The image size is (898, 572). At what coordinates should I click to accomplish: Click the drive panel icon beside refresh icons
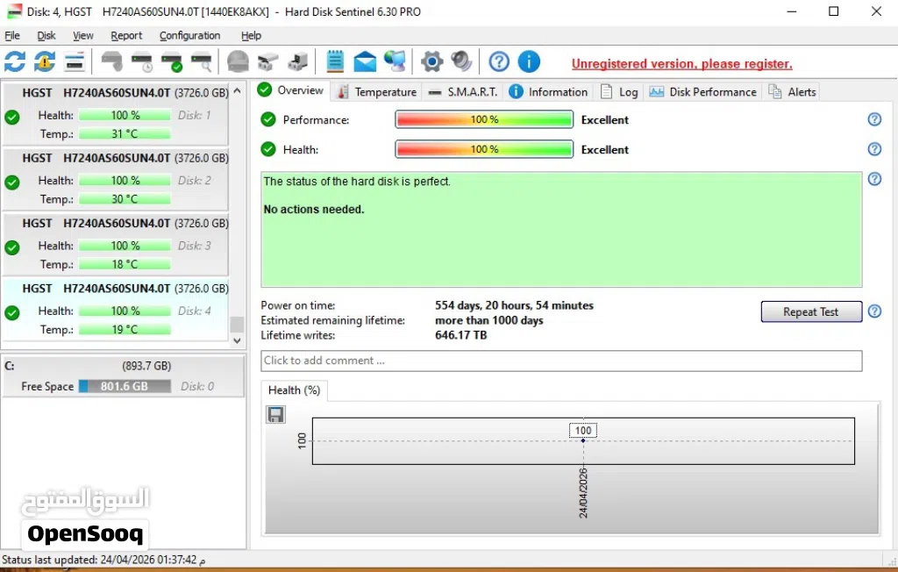click(x=75, y=61)
